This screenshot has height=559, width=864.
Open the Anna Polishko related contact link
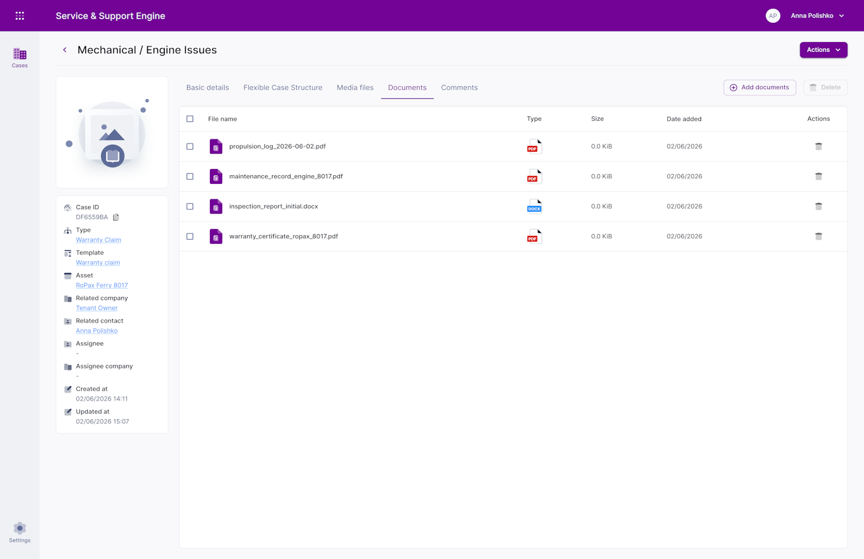[97, 331]
